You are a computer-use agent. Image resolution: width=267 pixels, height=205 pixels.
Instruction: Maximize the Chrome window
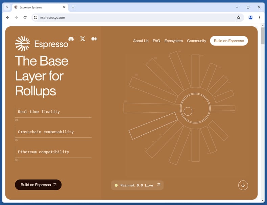248,7
